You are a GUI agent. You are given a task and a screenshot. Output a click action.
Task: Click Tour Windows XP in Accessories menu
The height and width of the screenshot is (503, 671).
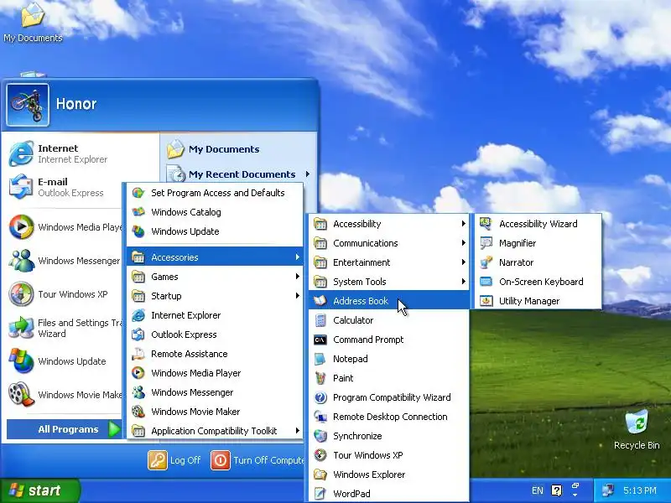point(388,455)
